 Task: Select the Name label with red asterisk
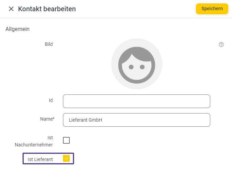pos(47,119)
